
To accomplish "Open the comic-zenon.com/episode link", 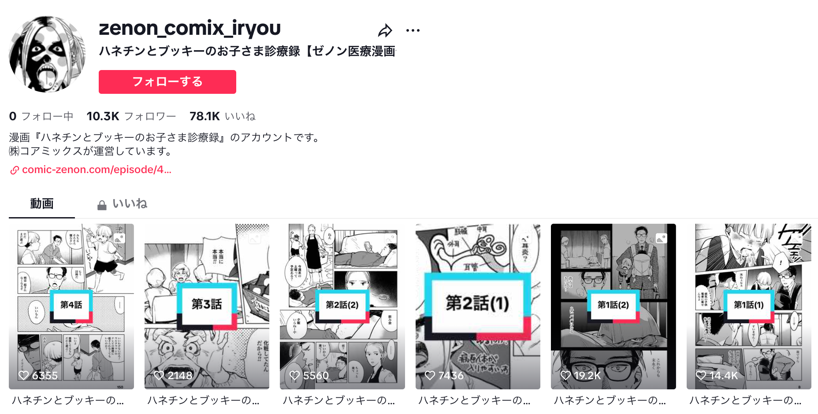I will click(97, 170).
